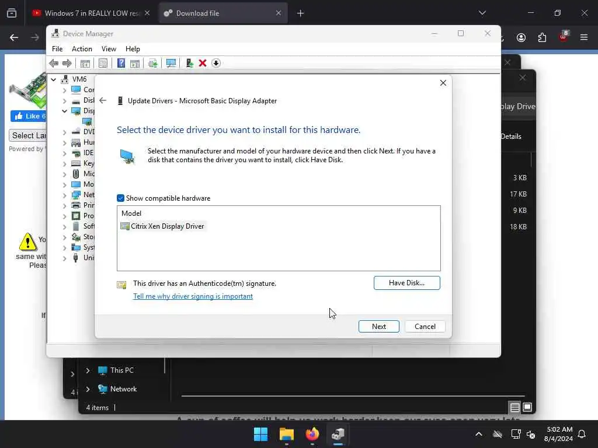Click the Update device driver green-arrow toolbar icon
The image size is (598, 448).
click(x=189, y=63)
